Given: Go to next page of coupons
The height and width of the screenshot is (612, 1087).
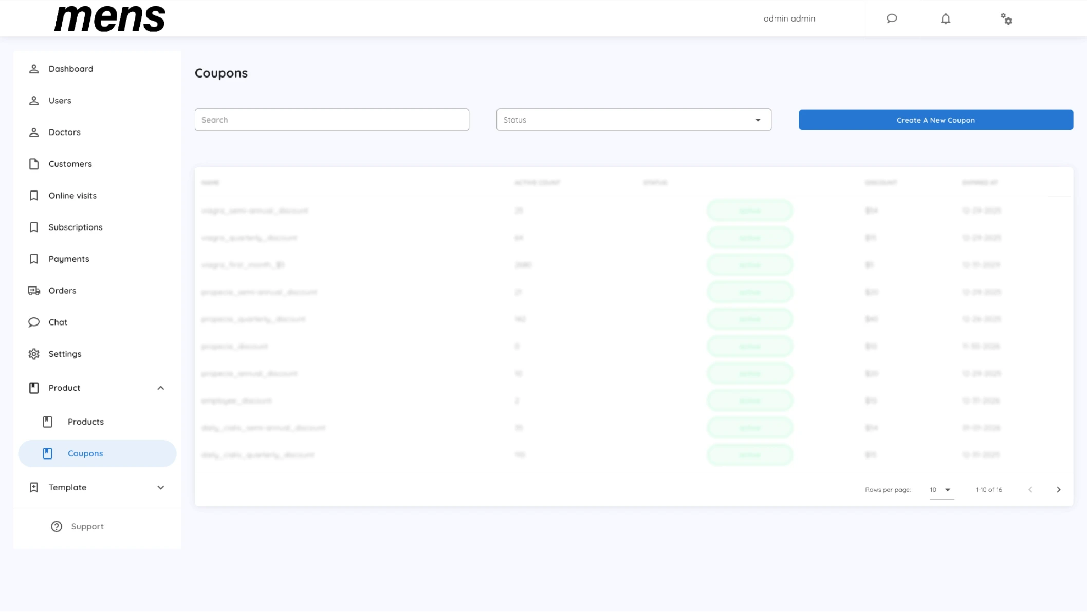Looking at the screenshot, I should click(x=1059, y=490).
